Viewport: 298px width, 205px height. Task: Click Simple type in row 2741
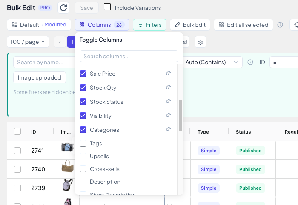(x=209, y=151)
